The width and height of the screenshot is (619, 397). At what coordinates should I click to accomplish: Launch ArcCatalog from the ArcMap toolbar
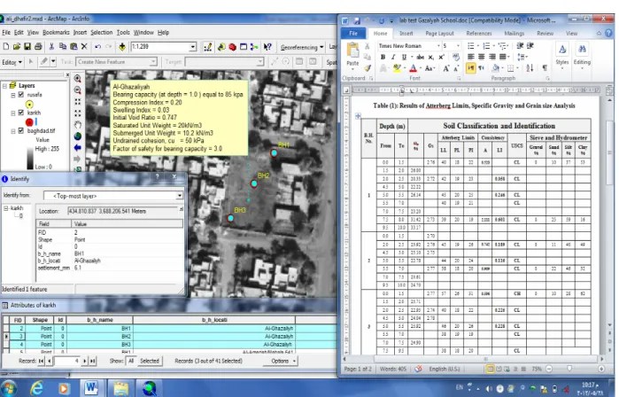click(x=221, y=47)
